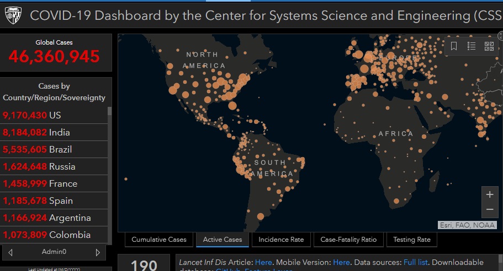The image size is (503, 271).
Task: Zoom in on the map
Action: click(x=489, y=194)
